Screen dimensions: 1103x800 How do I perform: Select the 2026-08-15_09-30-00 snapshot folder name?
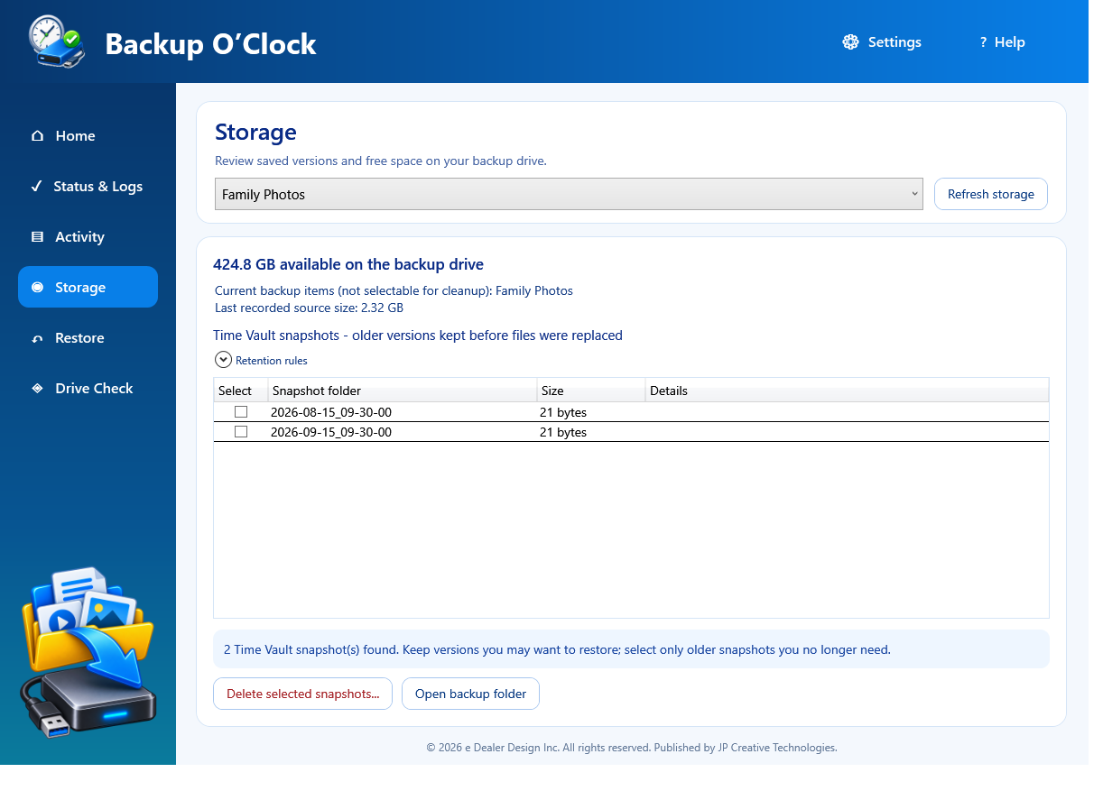(331, 412)
